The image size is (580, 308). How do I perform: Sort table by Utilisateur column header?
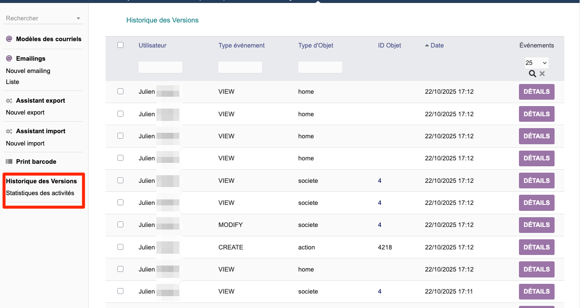pos(152,45)
